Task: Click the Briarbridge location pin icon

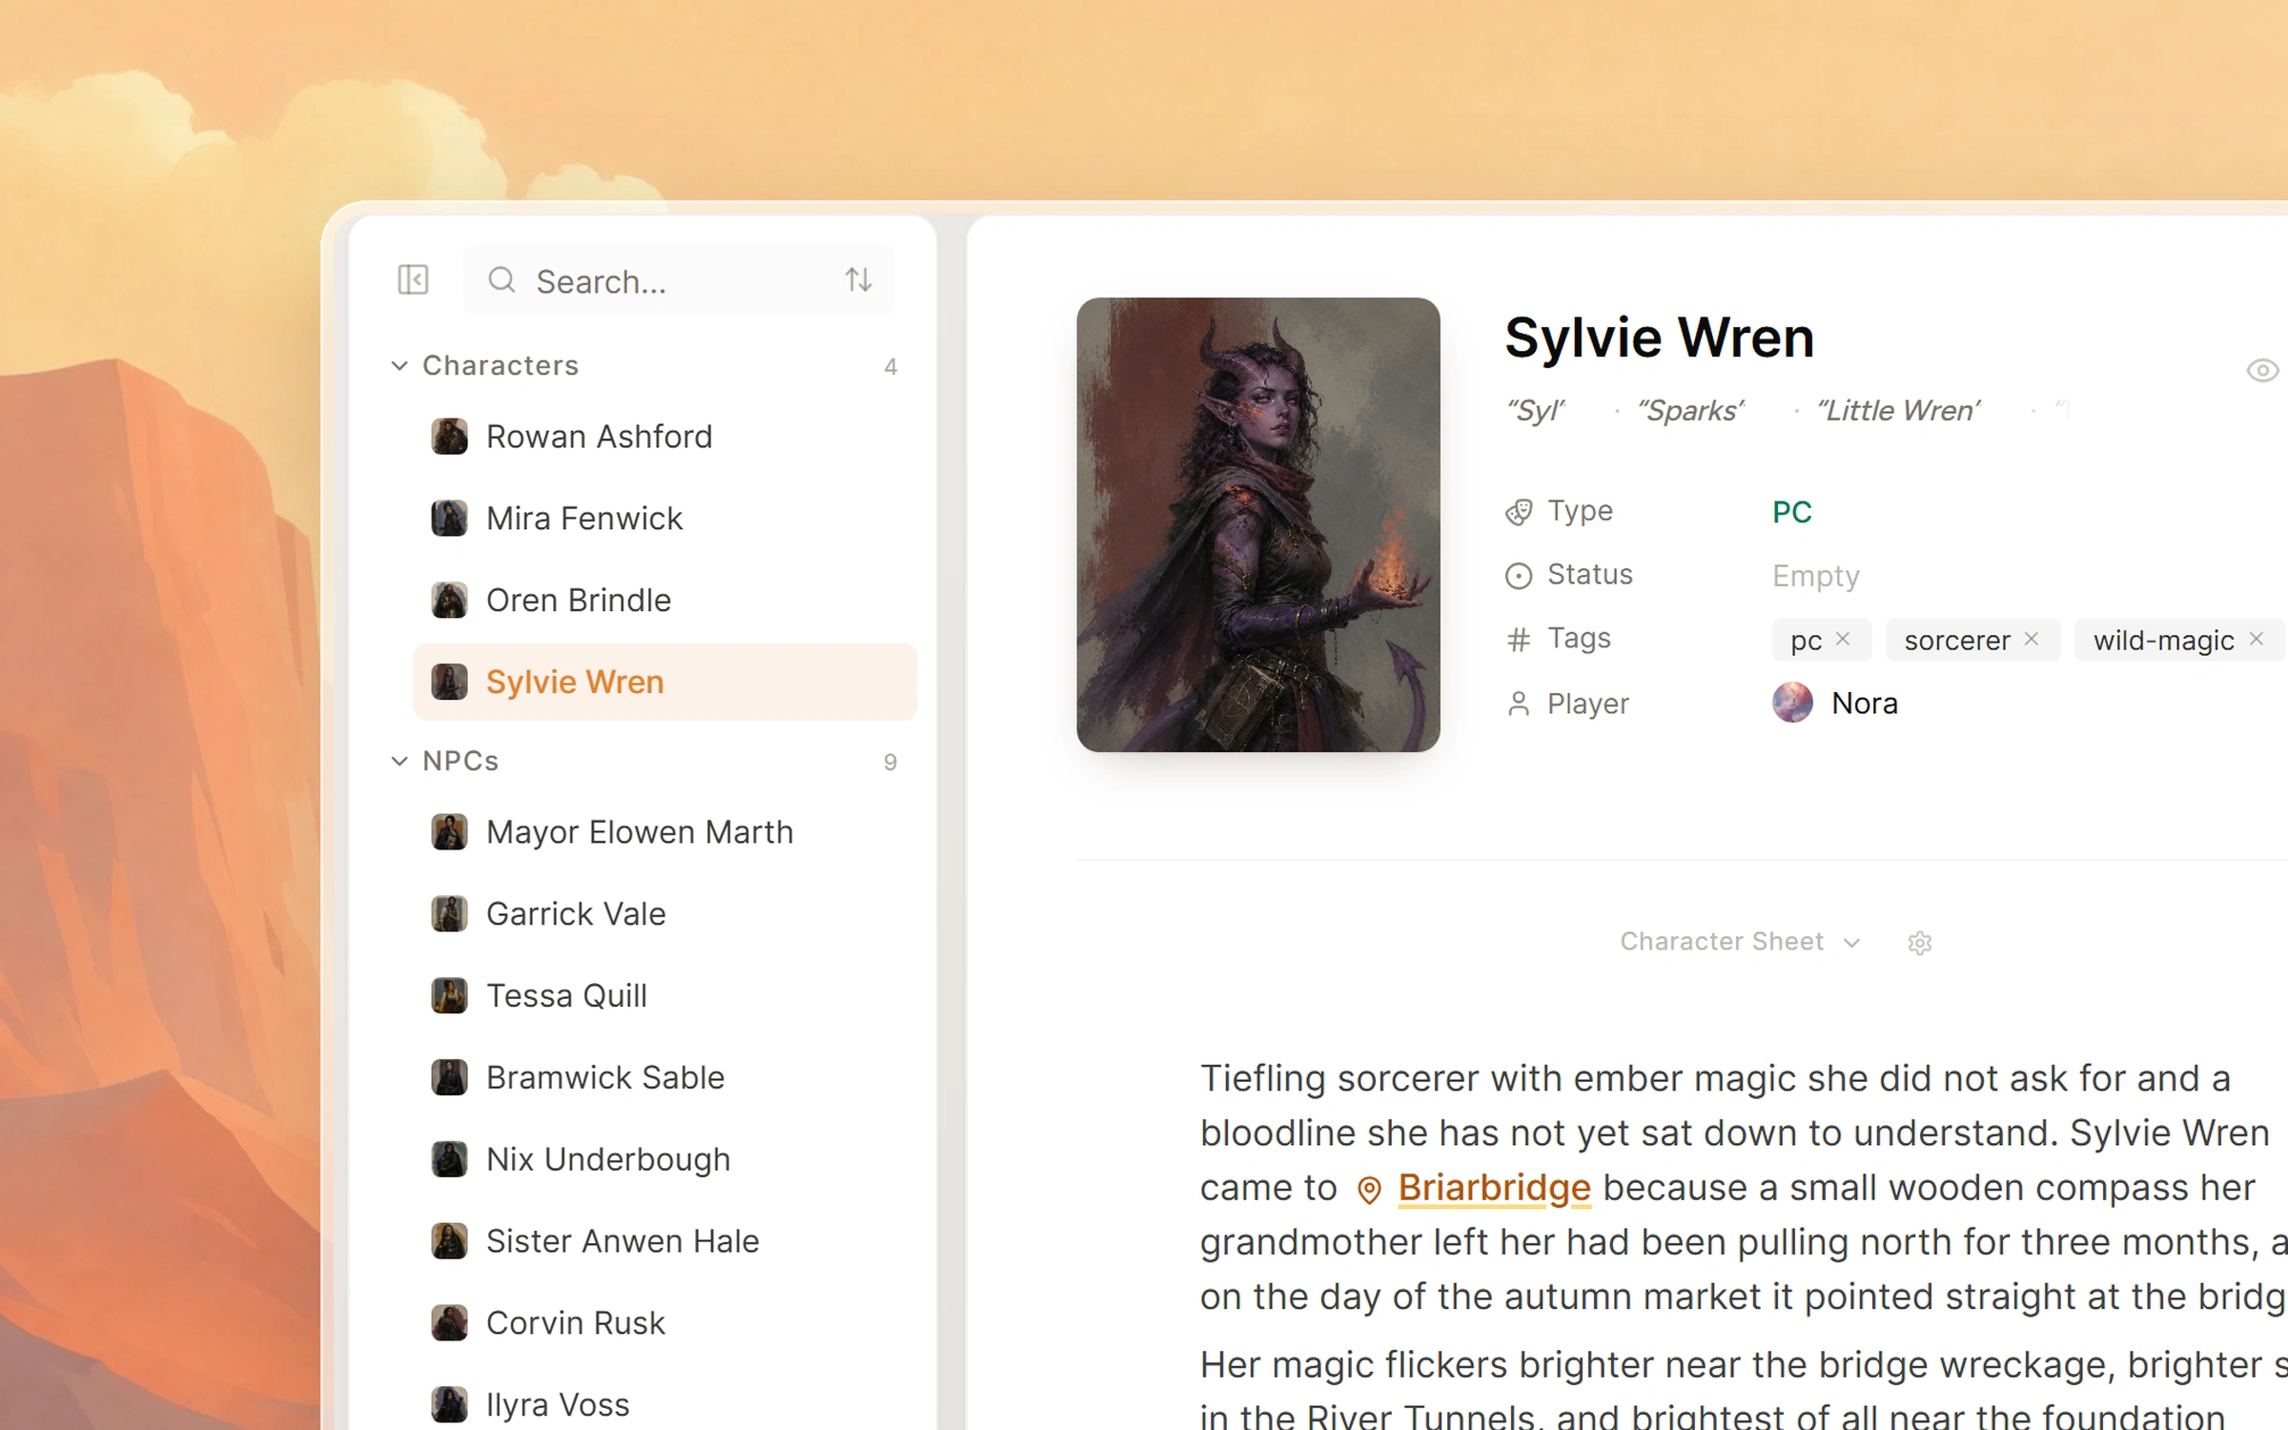Action: (1369, 1190)
